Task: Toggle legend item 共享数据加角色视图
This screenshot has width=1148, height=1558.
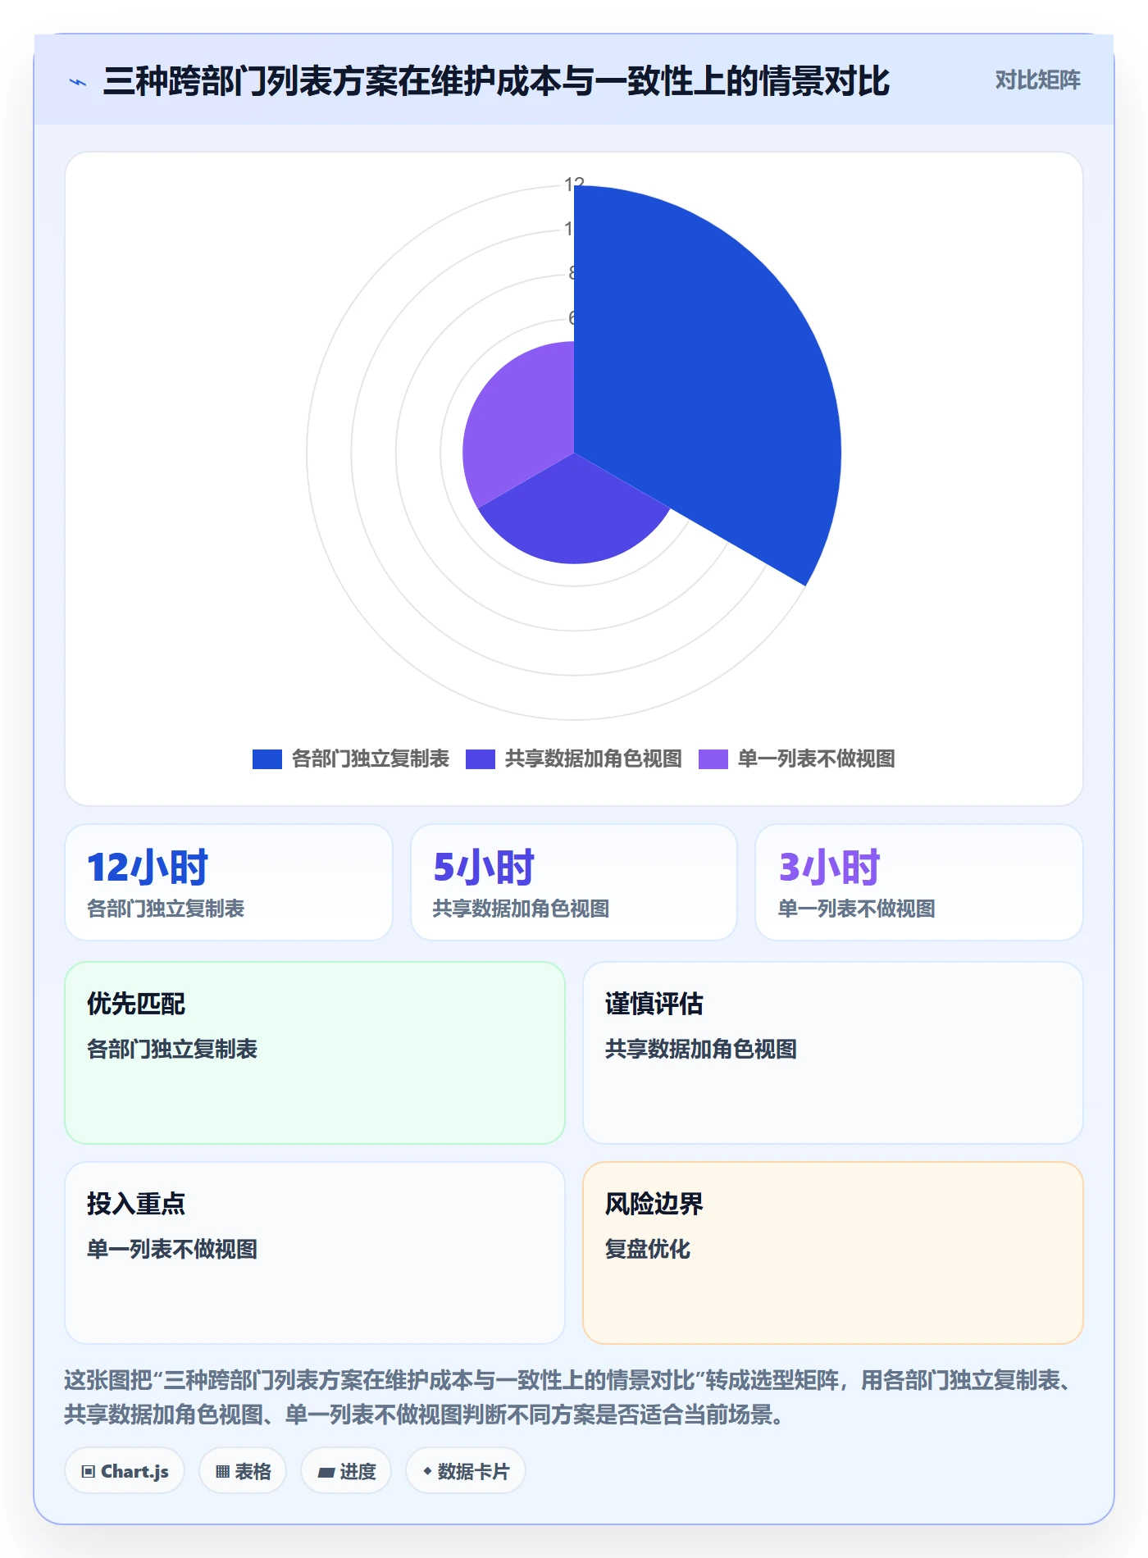Action: (574, 759)
